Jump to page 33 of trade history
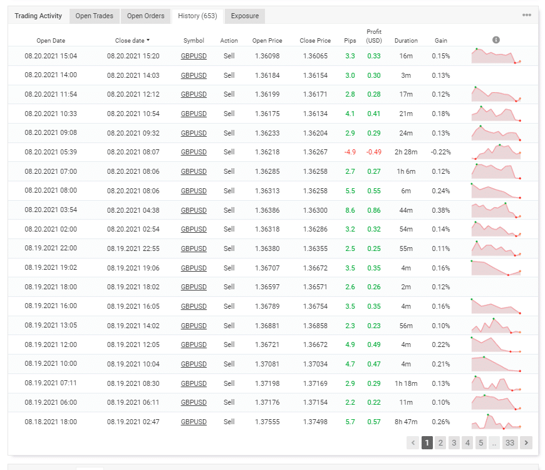This screenshot has height=470, width=545. coord(510,442)
